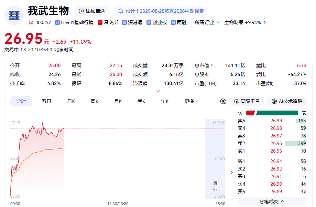Open 生物制品 +9.94% industry link
316x207 pixels.
[242, 22]
